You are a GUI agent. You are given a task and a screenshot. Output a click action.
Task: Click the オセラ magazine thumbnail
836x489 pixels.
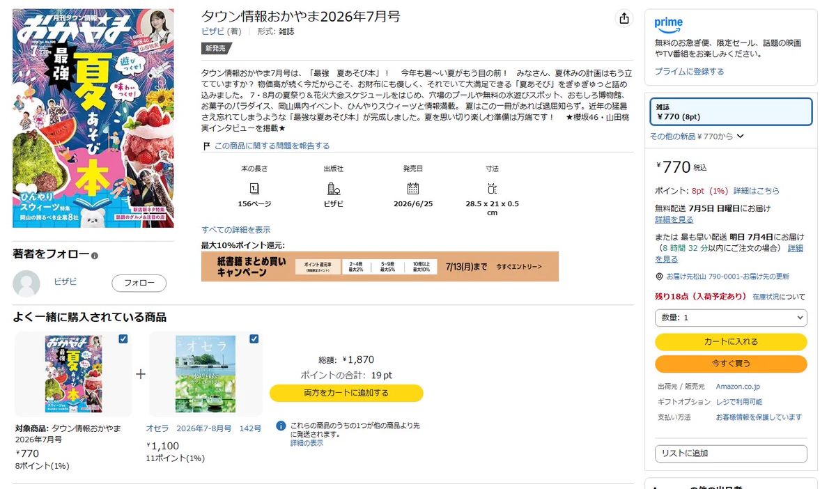[206, 374]
